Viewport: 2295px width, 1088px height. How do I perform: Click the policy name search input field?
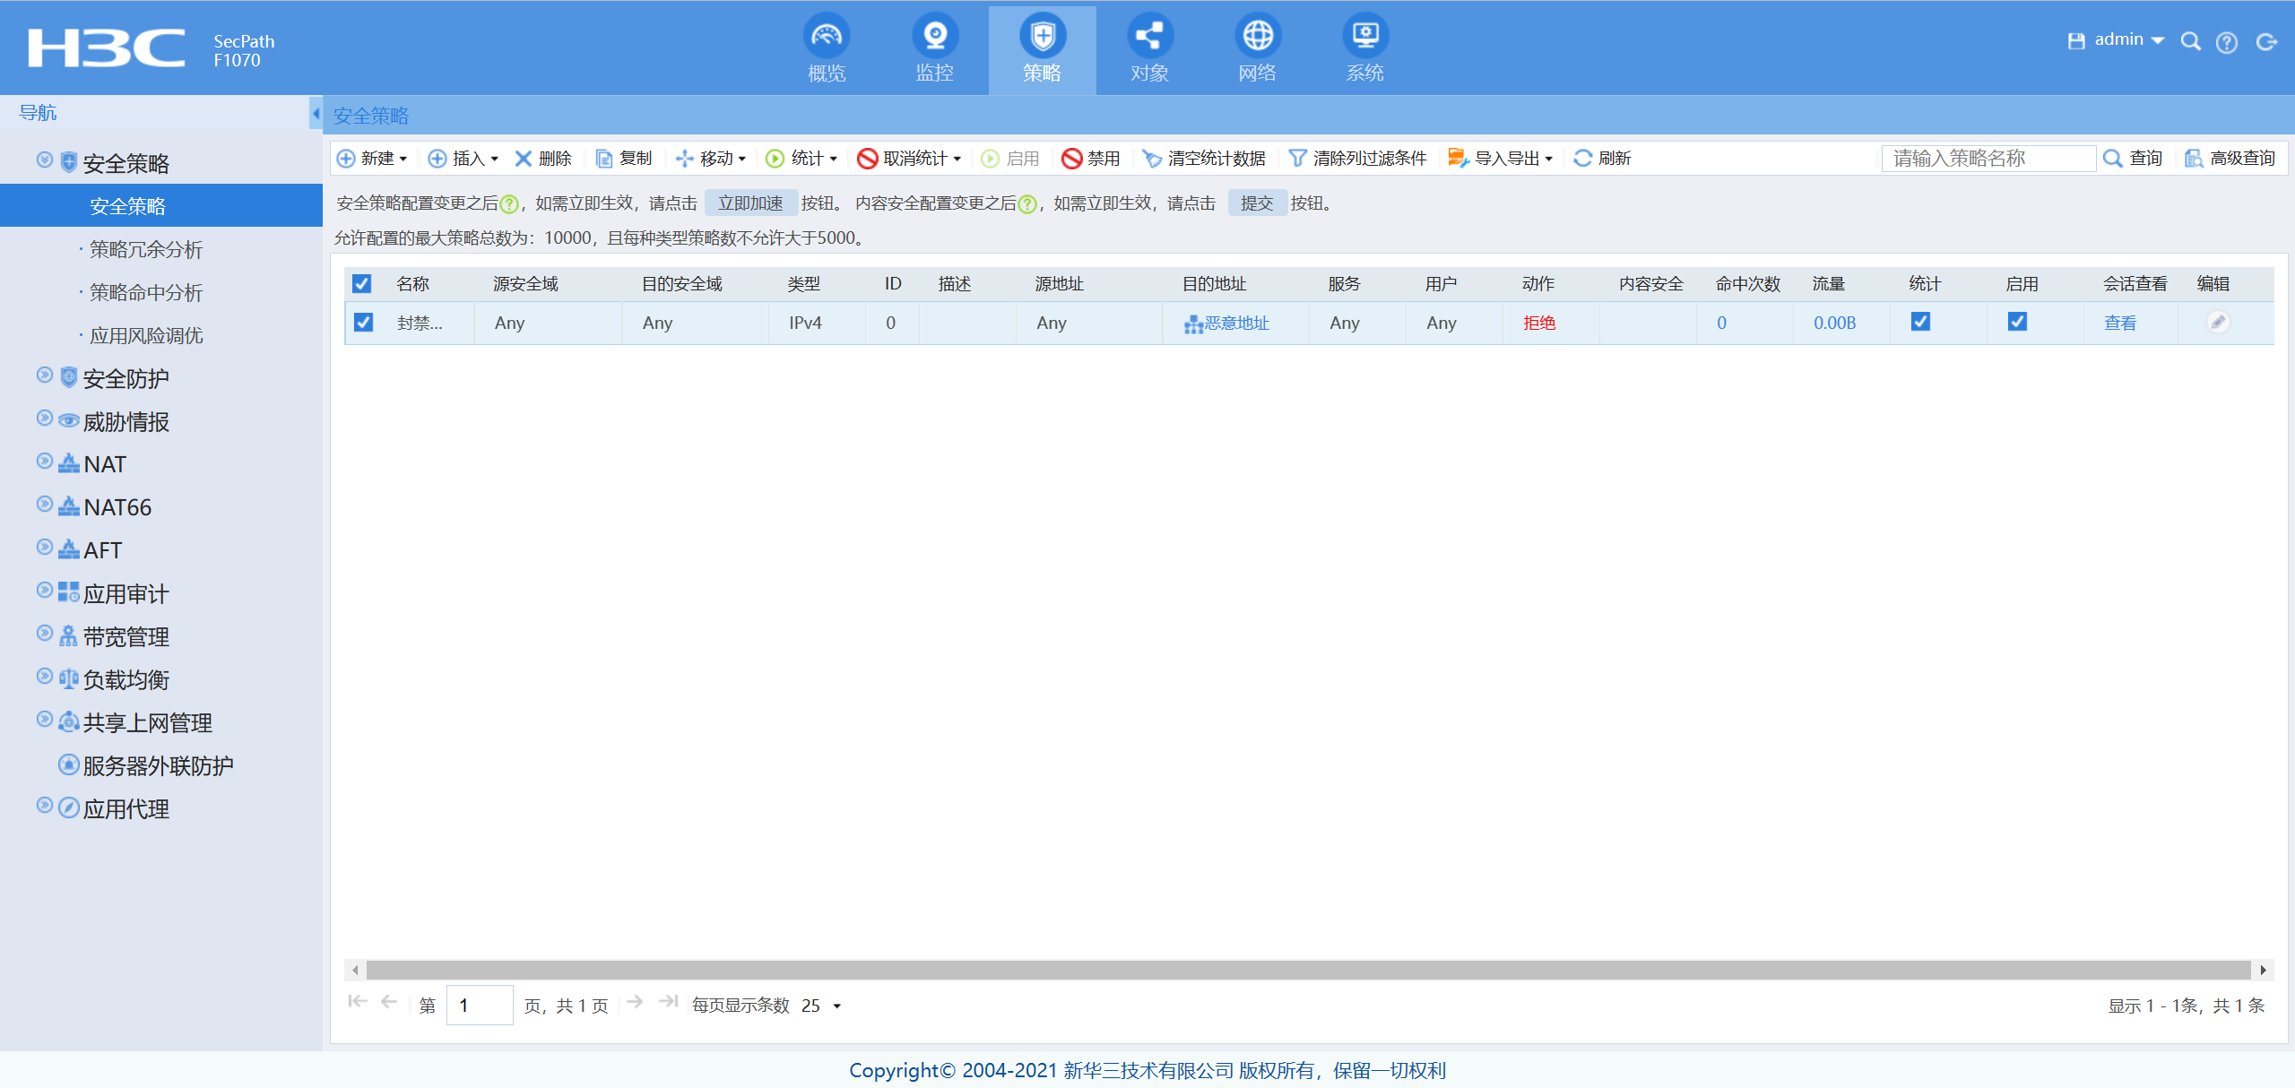pyautogui.click(x=1987, y=159)
